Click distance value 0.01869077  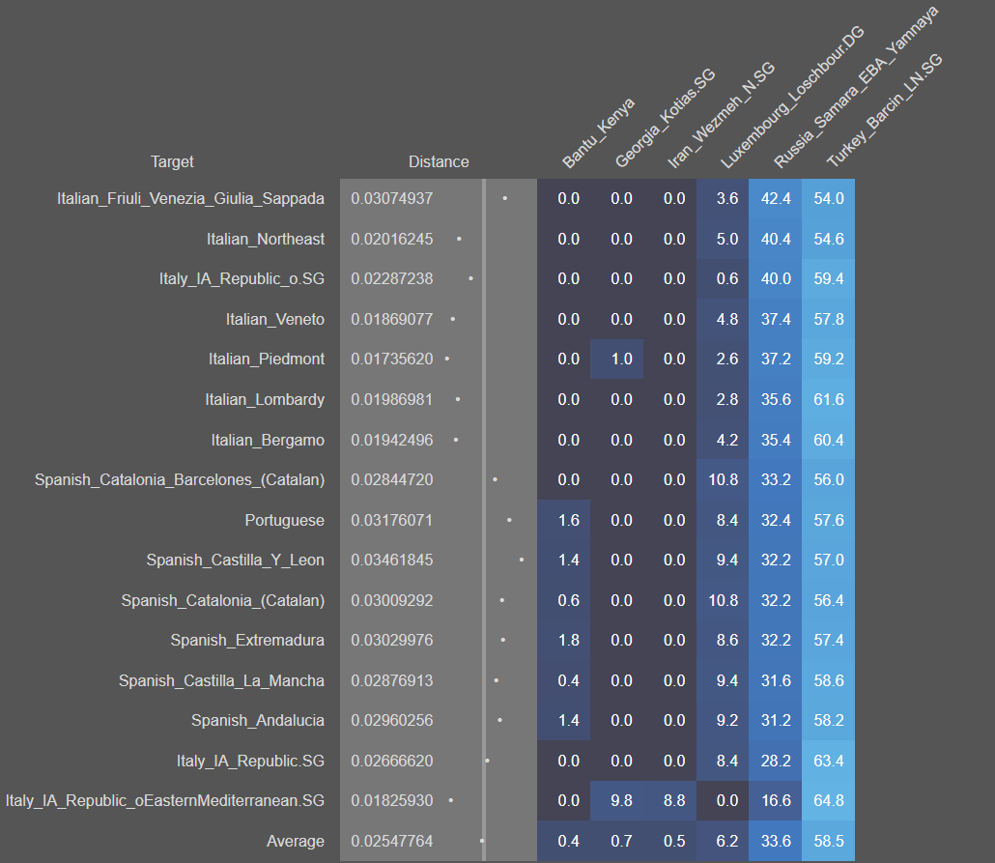coord(391,319)
